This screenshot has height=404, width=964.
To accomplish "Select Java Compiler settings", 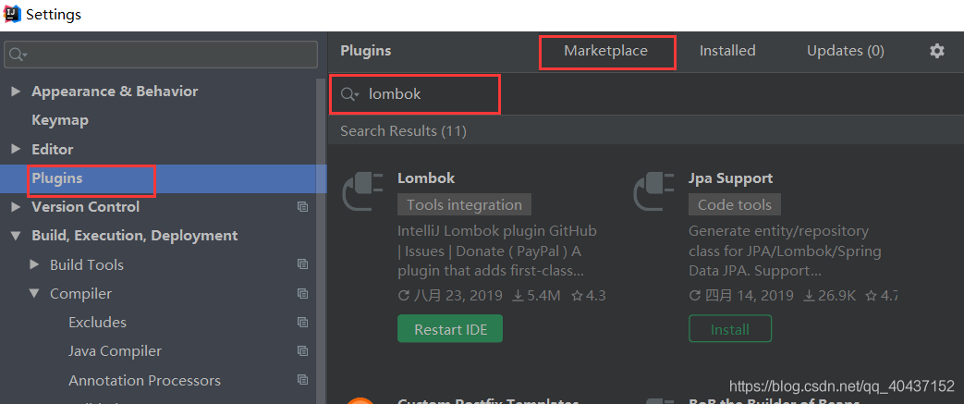I will tap(115, 351).
